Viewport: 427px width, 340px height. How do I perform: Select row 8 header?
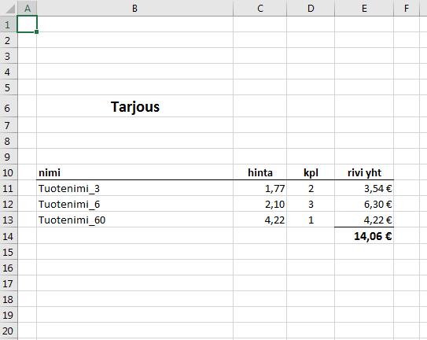tap(9, 141)
